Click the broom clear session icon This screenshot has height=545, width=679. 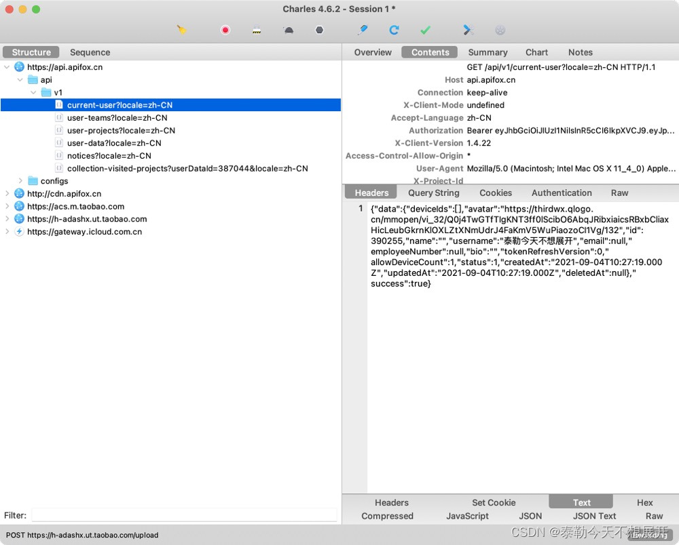click(181, 30)
